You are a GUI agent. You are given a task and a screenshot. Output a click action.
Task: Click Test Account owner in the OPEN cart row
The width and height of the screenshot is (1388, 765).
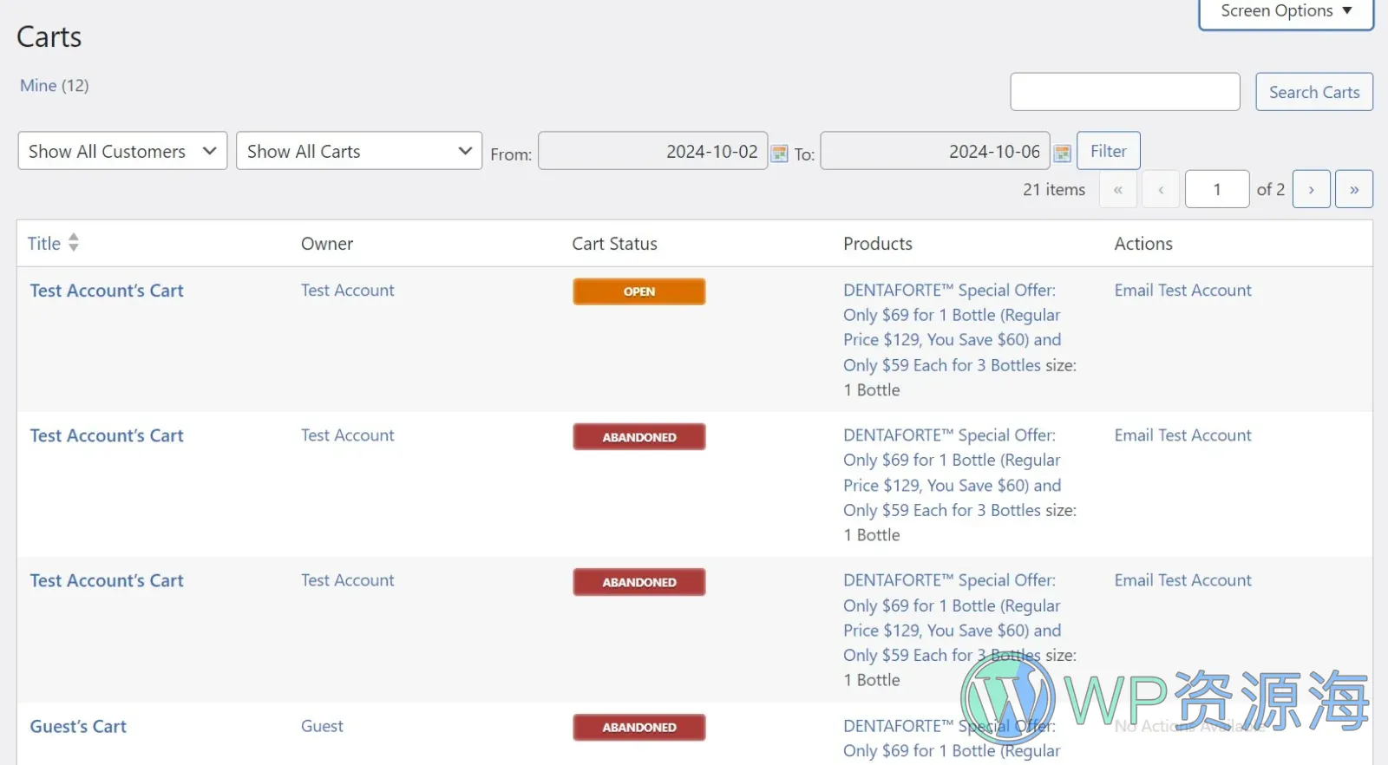(348, 291)
